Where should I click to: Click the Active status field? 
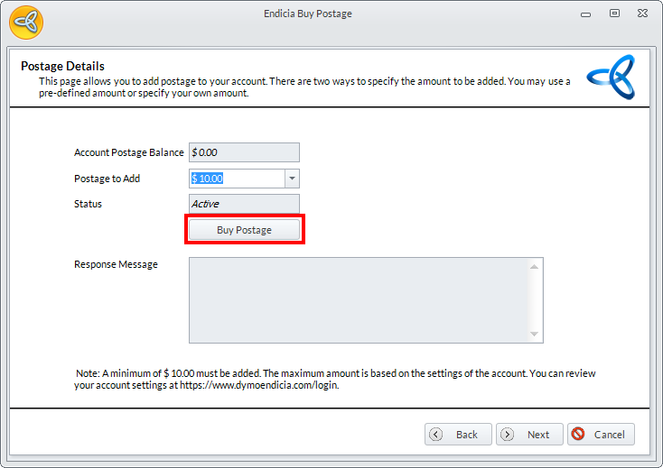[244, 204]
